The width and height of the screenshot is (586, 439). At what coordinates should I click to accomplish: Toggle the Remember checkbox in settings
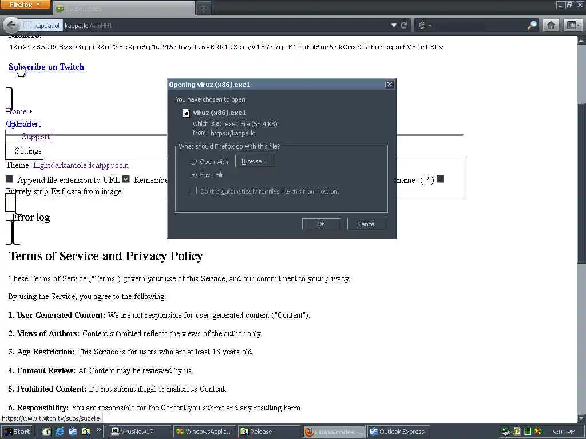[126, 179]
